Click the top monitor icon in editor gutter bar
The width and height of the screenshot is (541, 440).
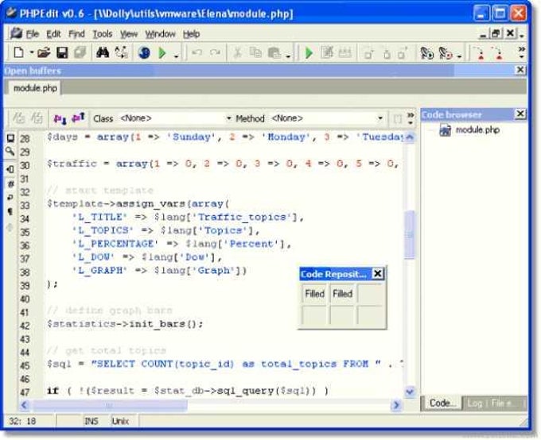(x=10, y=138)
